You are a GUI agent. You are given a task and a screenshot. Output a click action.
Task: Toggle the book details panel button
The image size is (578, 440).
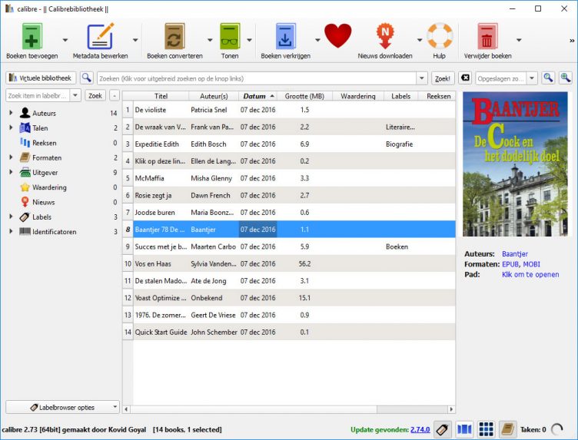507,429
